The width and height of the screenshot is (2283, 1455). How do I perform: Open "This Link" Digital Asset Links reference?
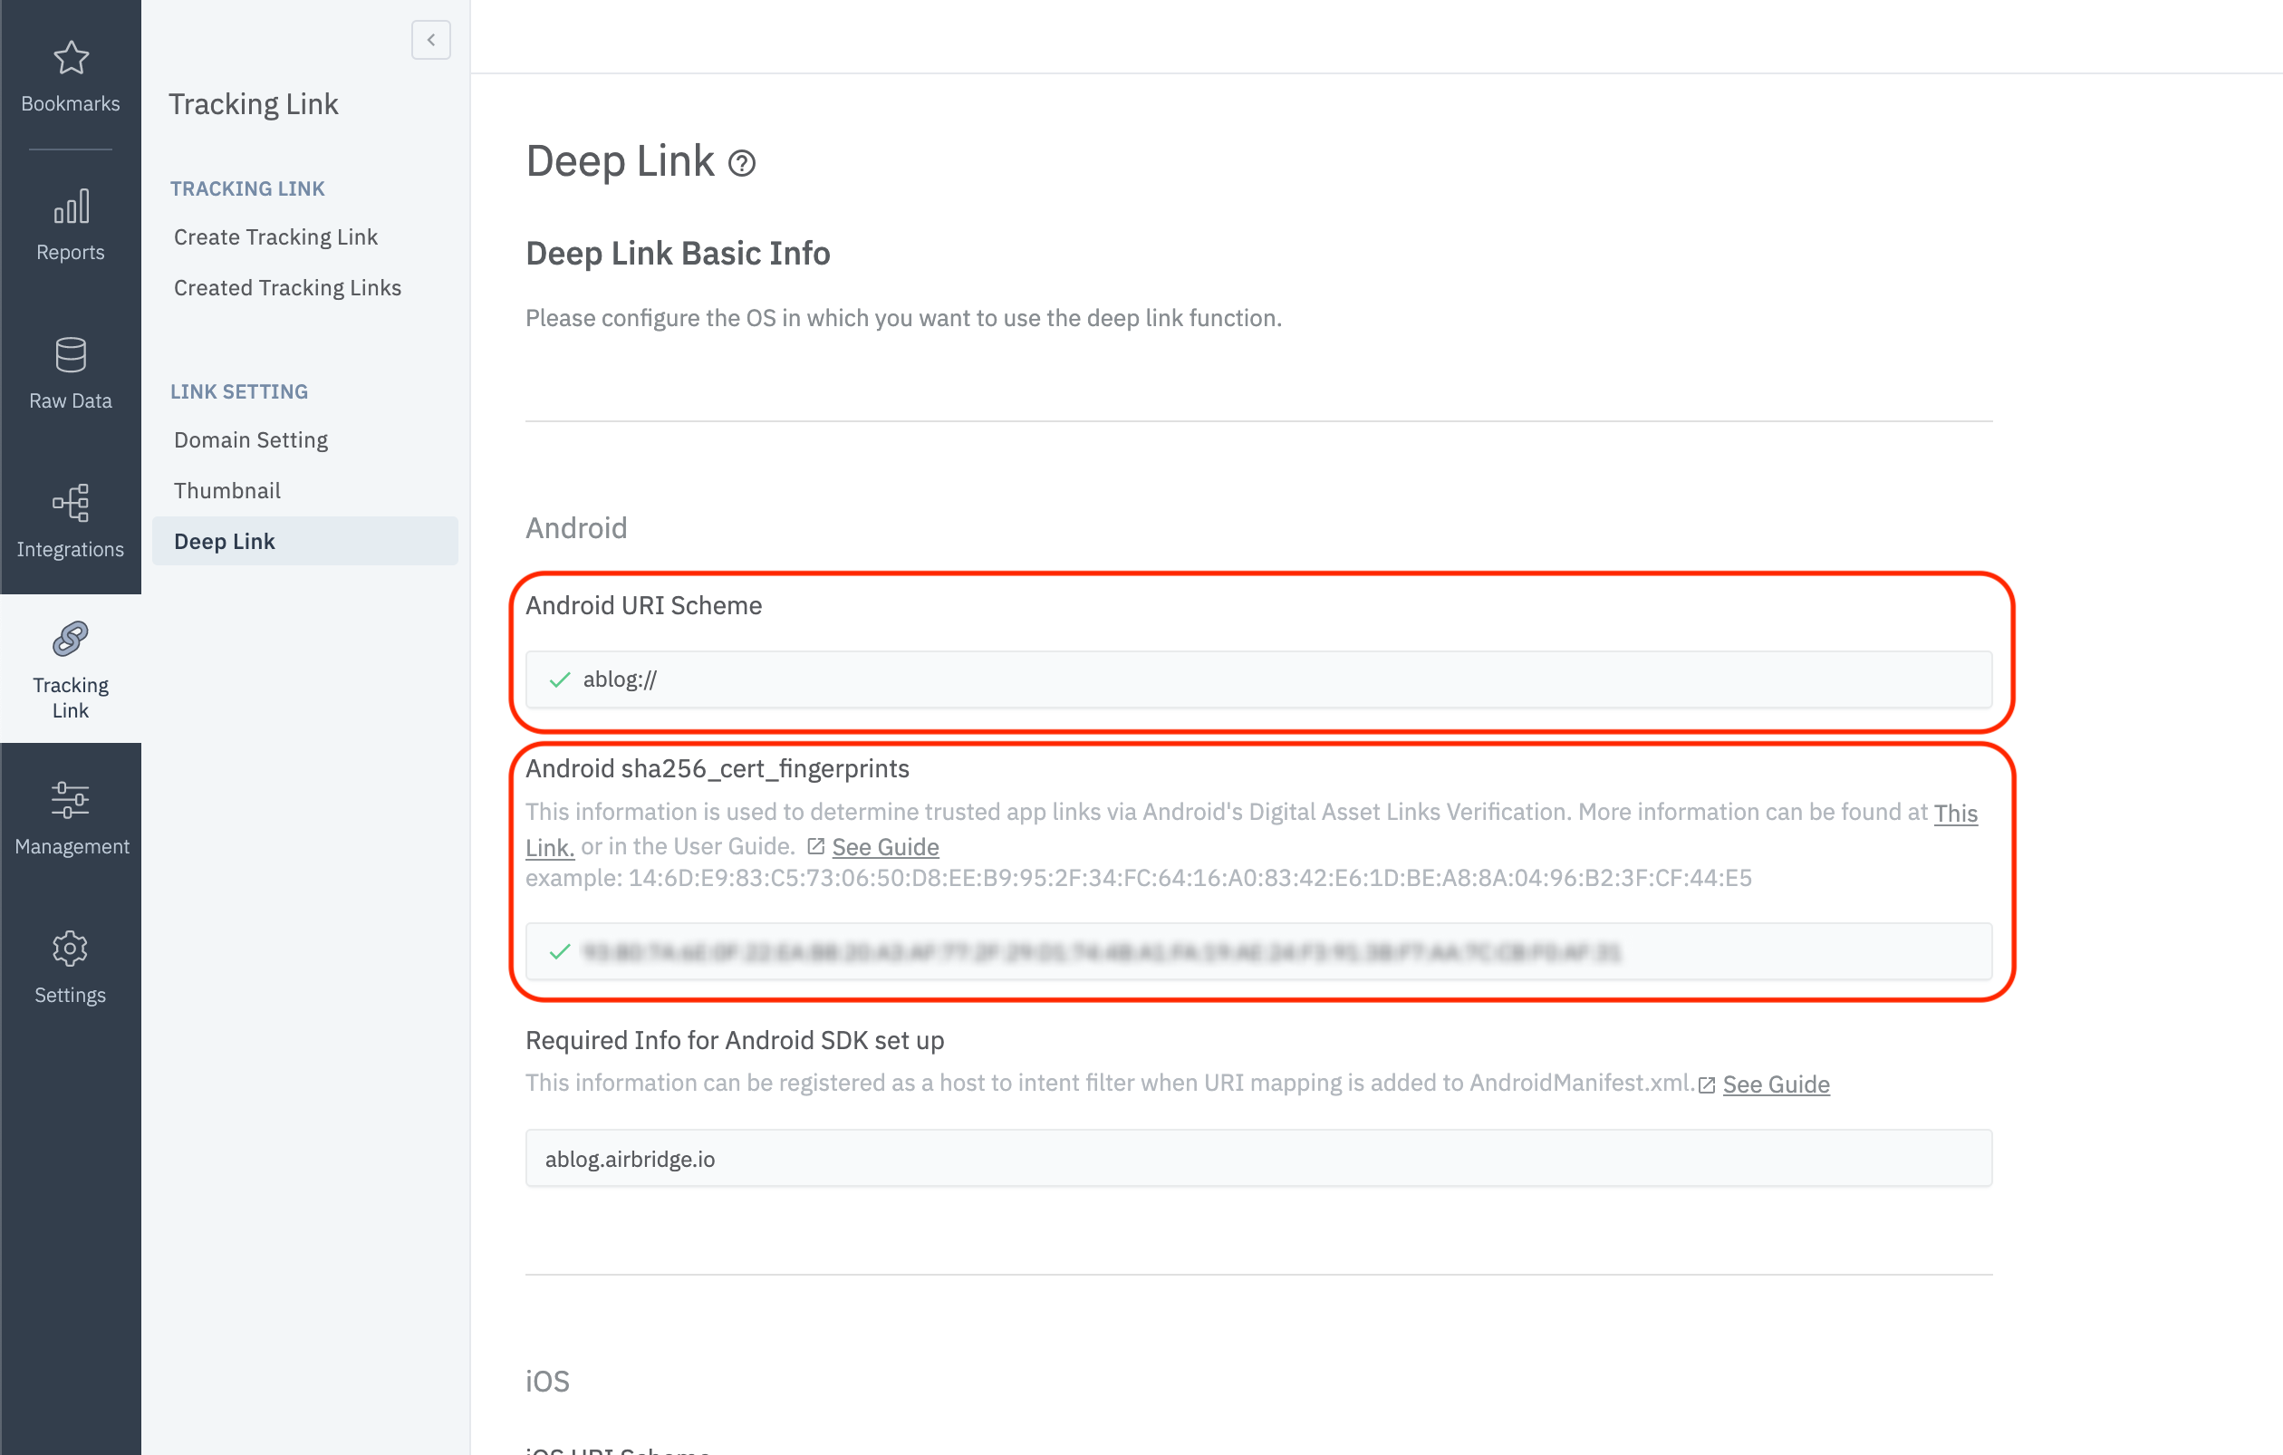click(x=1955, y=814)
